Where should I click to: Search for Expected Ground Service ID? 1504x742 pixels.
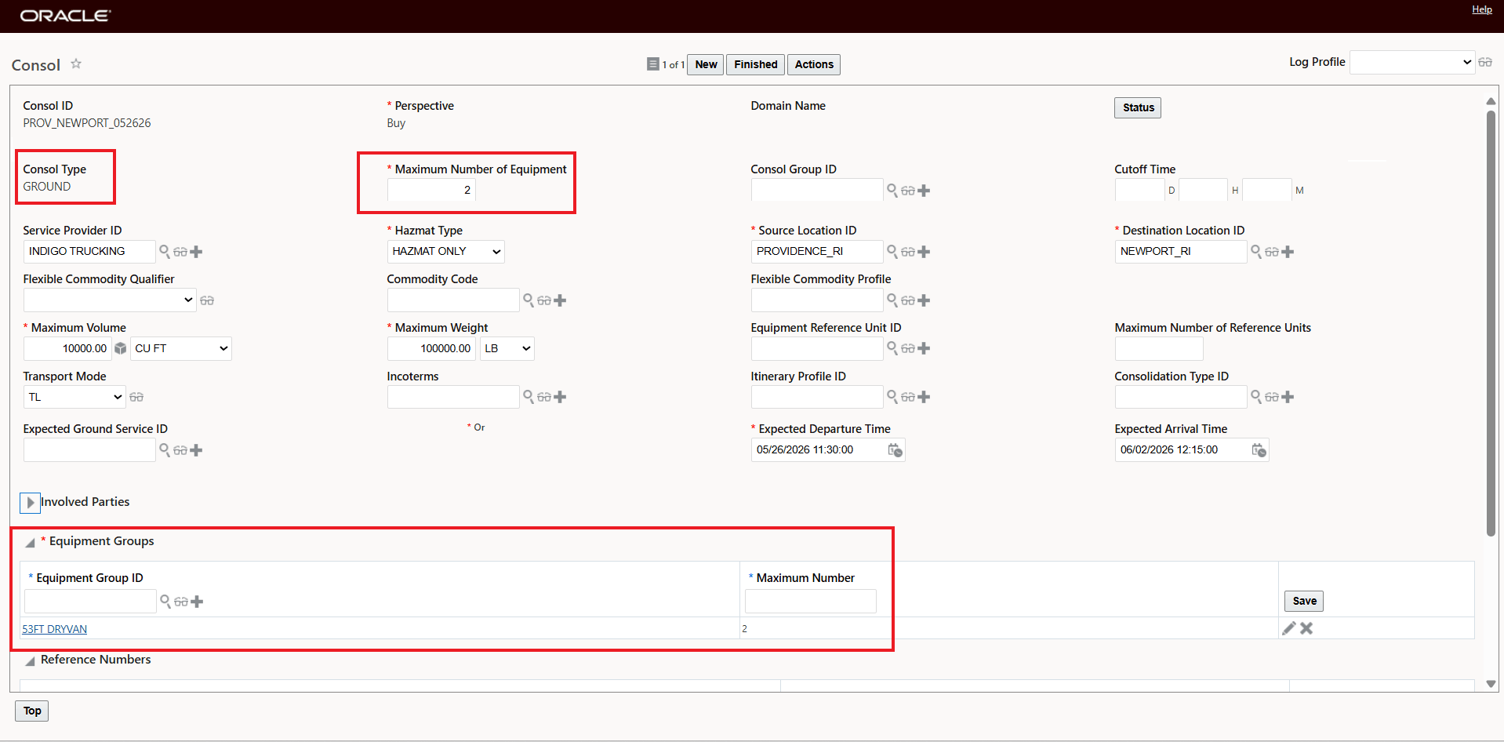coord(165,449)
